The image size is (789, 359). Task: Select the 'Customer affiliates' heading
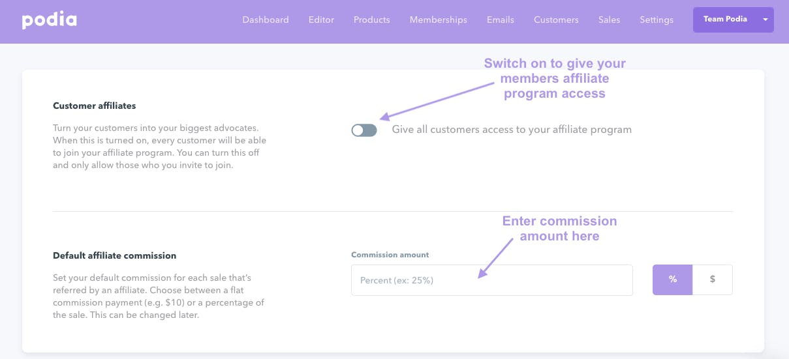point(95,106)
